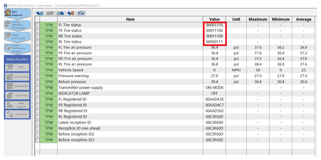Screen dimensions: 321x160
Task: Select the RL Registered ID row label
Action: (73, 117)
